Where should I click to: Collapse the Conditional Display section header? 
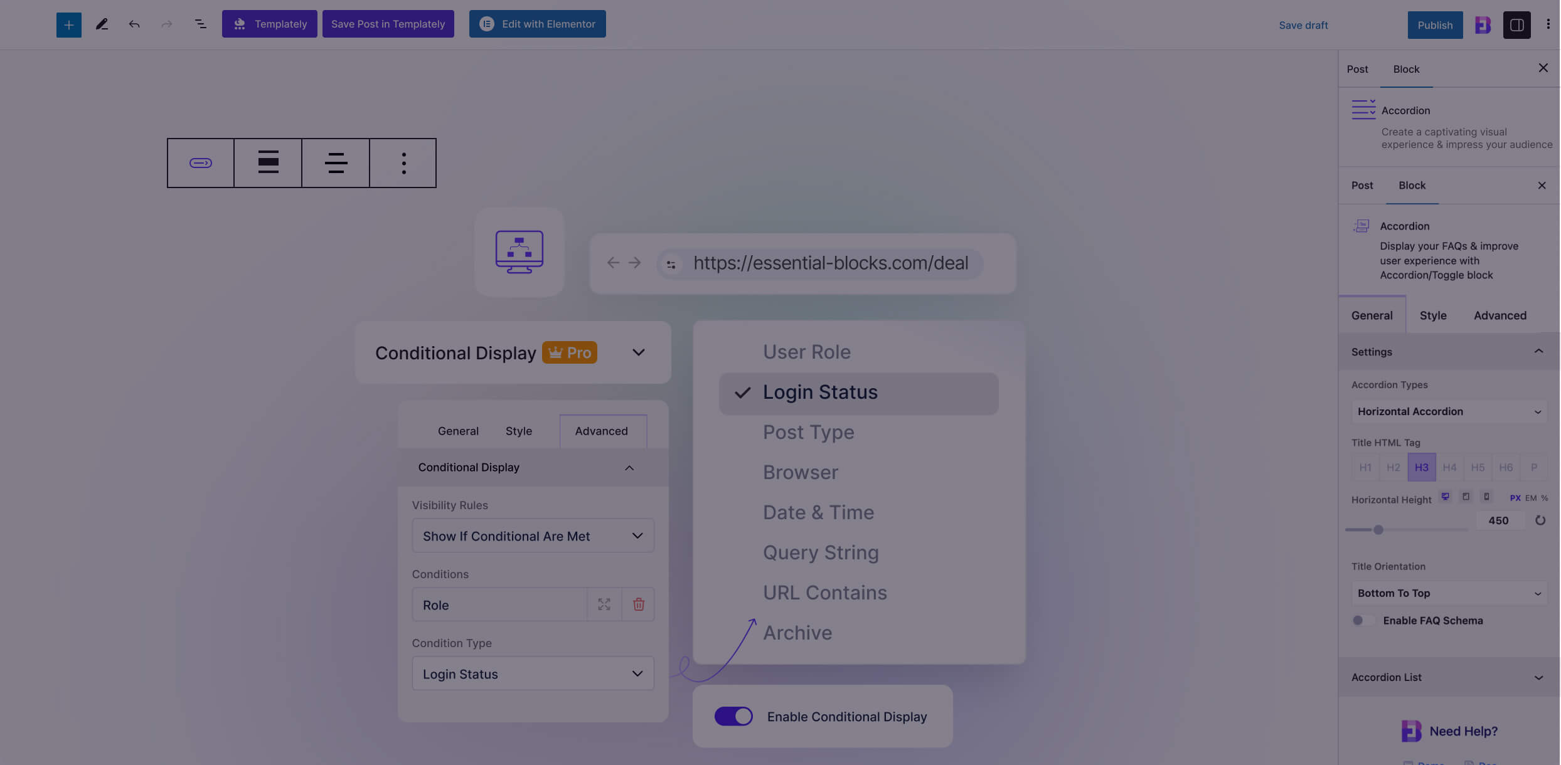(533, 467)
